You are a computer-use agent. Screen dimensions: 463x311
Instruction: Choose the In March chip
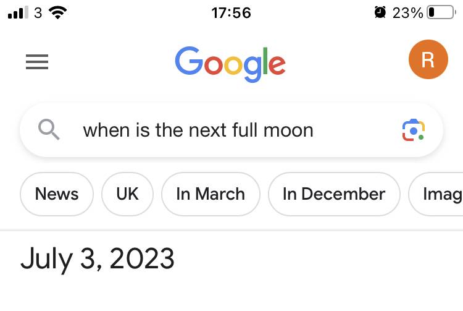tap(211, 194)
